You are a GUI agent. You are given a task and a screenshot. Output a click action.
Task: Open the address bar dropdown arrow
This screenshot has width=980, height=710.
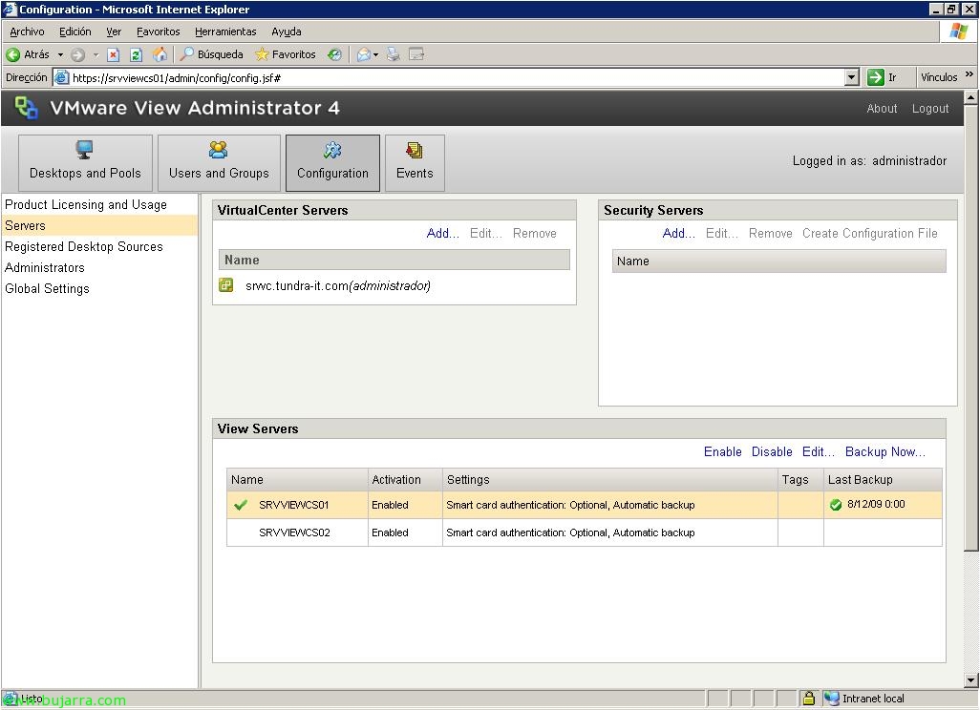(851, 77)
